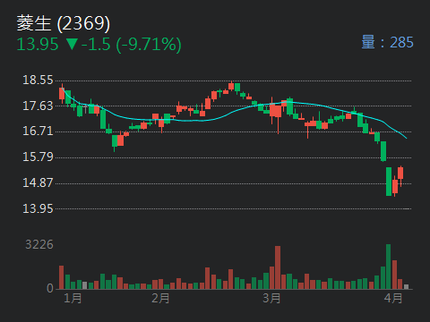Click the 14.87 price axis label
This screenshot has width=430, height=322.
tap(38, 182)
